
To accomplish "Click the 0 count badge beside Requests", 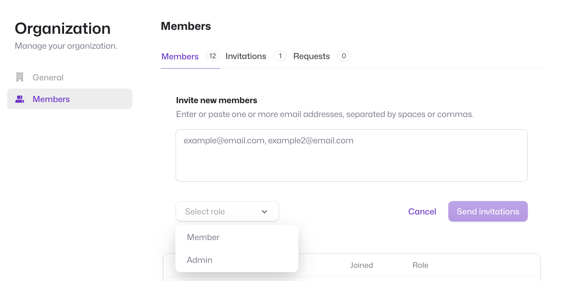I will (x=344, y=56).
